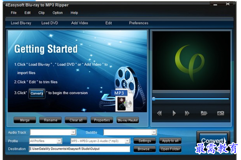Click the Apply to all button
Viewport: 241px width, 160px height.
170,141
